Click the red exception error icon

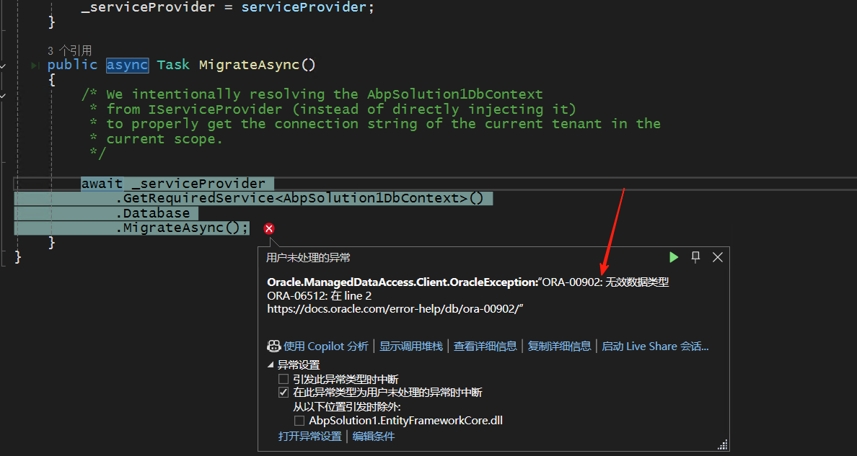(x=269, y=229)
